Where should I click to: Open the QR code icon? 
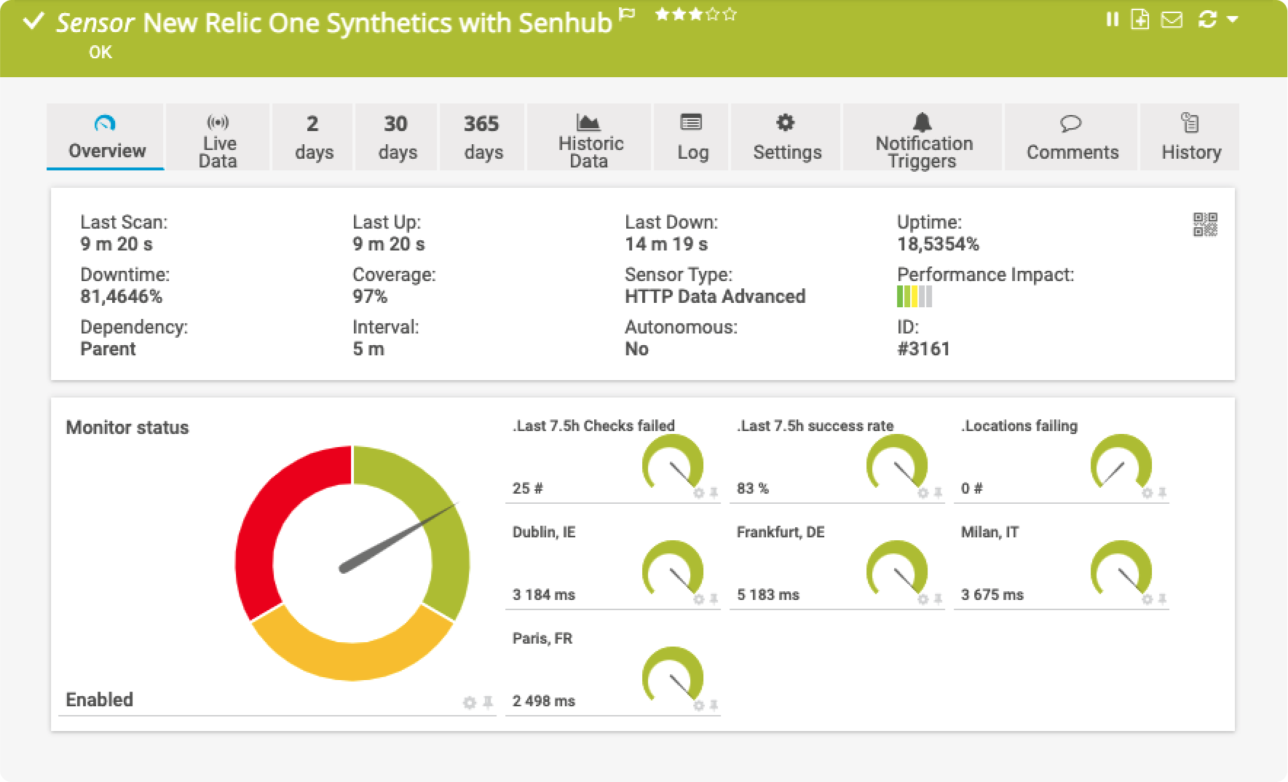[1205, 225]
